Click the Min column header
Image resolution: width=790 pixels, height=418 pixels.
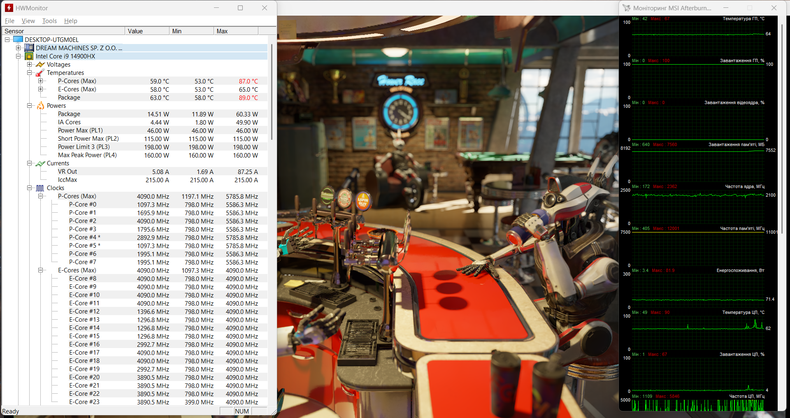click(x=191, y=31)
